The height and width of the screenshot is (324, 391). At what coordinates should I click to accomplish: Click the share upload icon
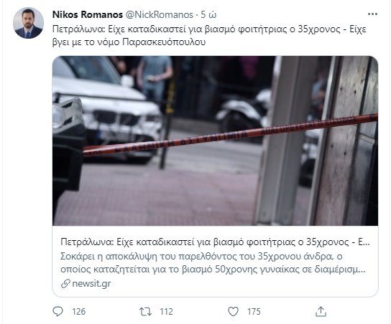[321, 311]
